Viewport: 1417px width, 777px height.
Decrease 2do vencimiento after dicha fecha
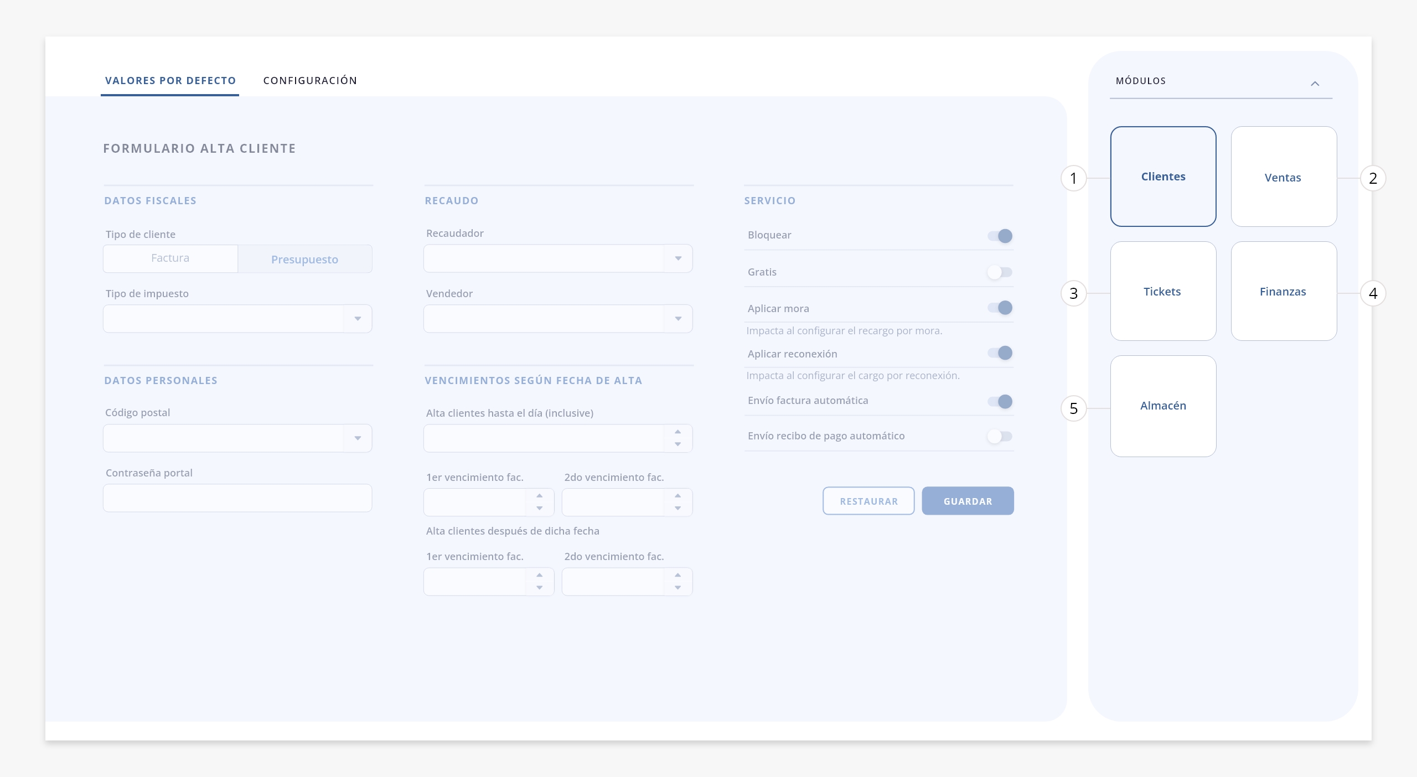pos(678,588)
